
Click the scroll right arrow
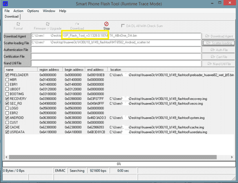[232, 157]
